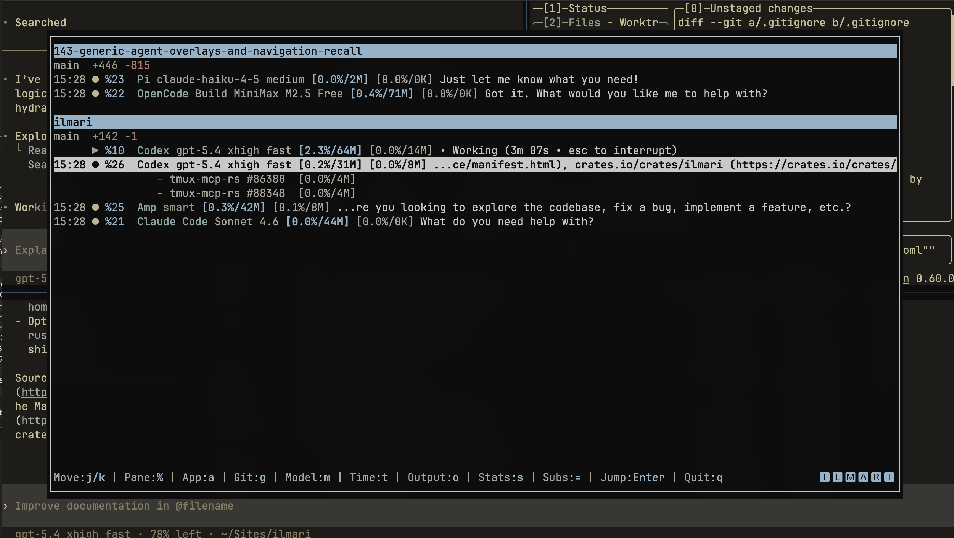Click the play arrow next to pane %10
Image resolution: width=954 pixels, height=538 pixels.
pos(95,150)
